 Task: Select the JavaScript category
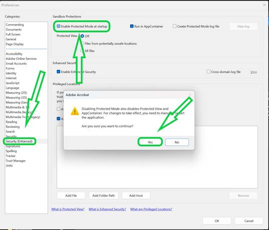[12, 83]
